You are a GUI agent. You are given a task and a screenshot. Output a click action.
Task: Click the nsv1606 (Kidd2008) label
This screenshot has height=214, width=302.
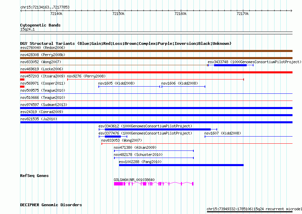[180, 83]
